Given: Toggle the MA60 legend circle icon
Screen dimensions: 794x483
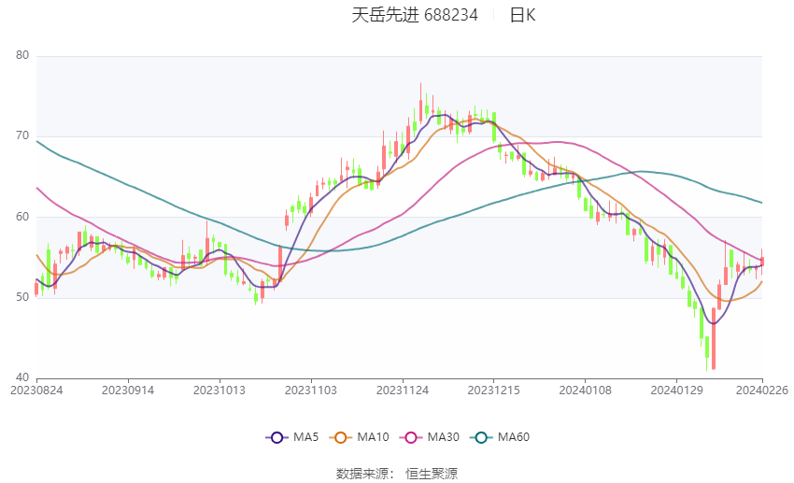Looking at the screenshot, I should click(481, 437).
